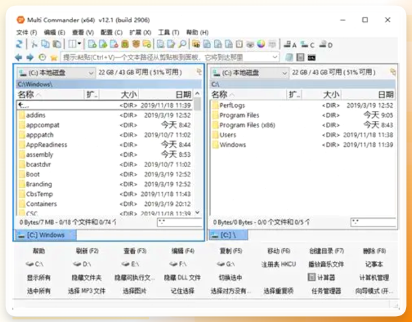This screenshot has height=322, width=412.
Task: Click the panel layout columns icon
Action: [x=72, y=44]
